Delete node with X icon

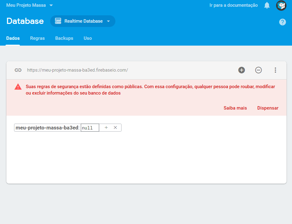click(x=115, y=128)
